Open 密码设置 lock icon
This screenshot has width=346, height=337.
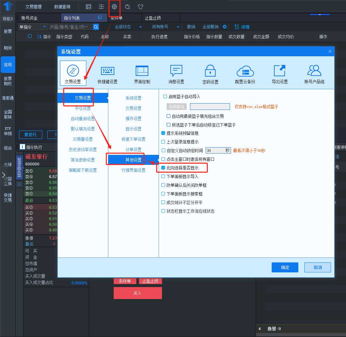(x=210, y=75)
